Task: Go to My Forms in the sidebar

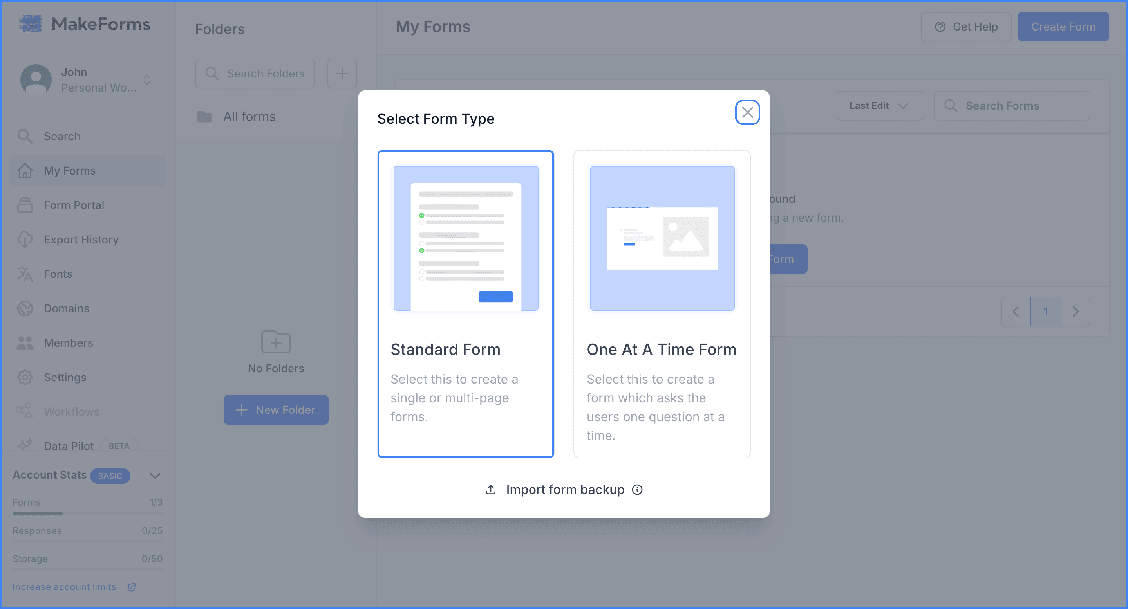Action: [88, 171]
